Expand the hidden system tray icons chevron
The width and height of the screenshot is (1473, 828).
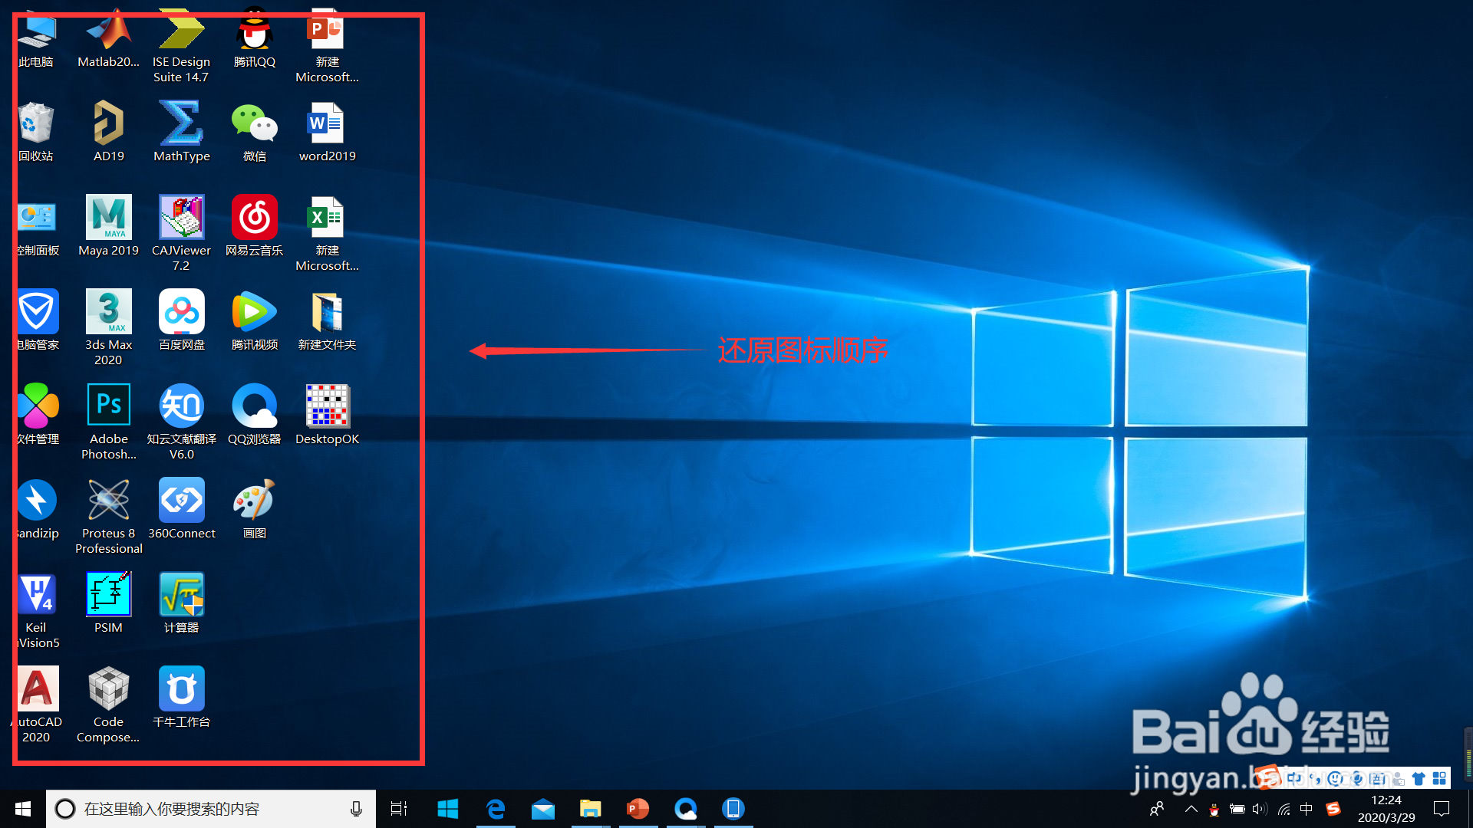point(1191,809)
